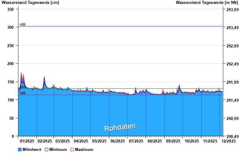Image resolution: width=241 pixels, height=165 pixels.
Task: Select the Mittelwert legend label
Action: (32, 150)
